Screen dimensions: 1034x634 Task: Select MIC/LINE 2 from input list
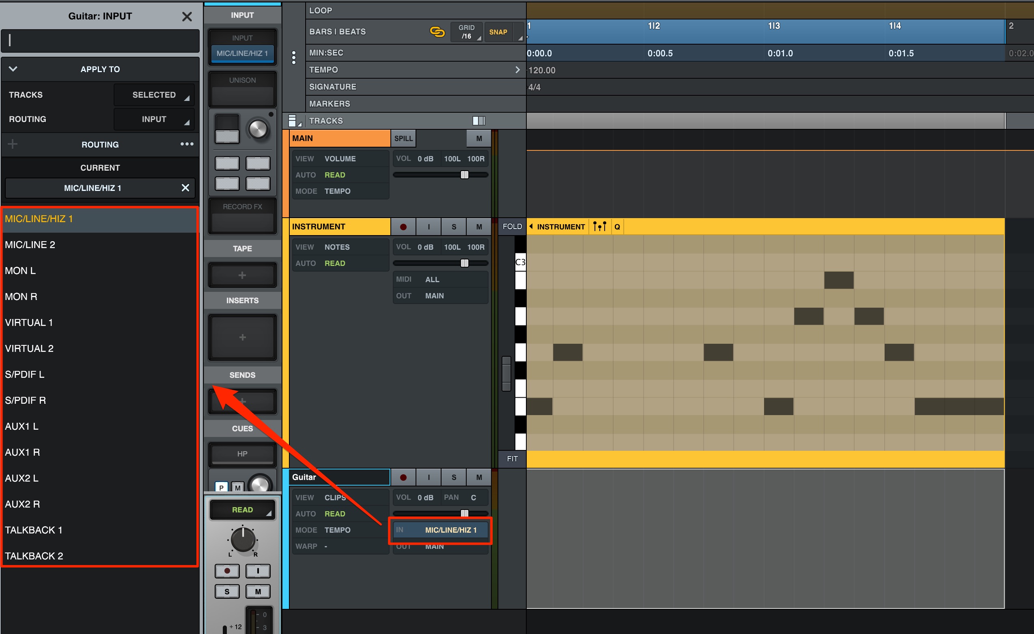tap(100, 244)
